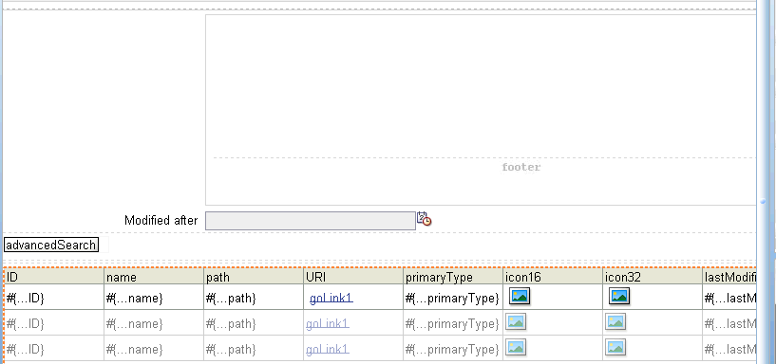Select the icon16 column header
Viewport: 776px width, 364px height.
553,277
